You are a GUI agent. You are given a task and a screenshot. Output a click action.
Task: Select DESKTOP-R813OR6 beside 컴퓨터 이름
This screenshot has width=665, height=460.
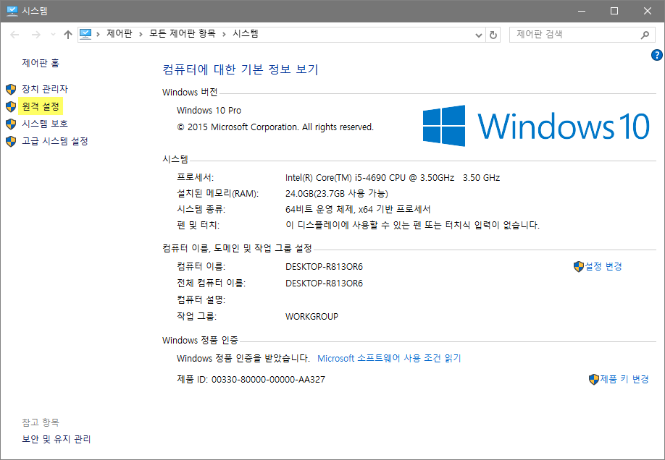point(324,267)
